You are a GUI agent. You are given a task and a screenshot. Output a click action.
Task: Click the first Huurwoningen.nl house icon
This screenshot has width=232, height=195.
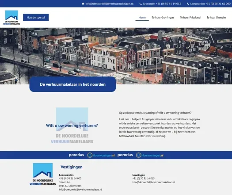(90, 155)
